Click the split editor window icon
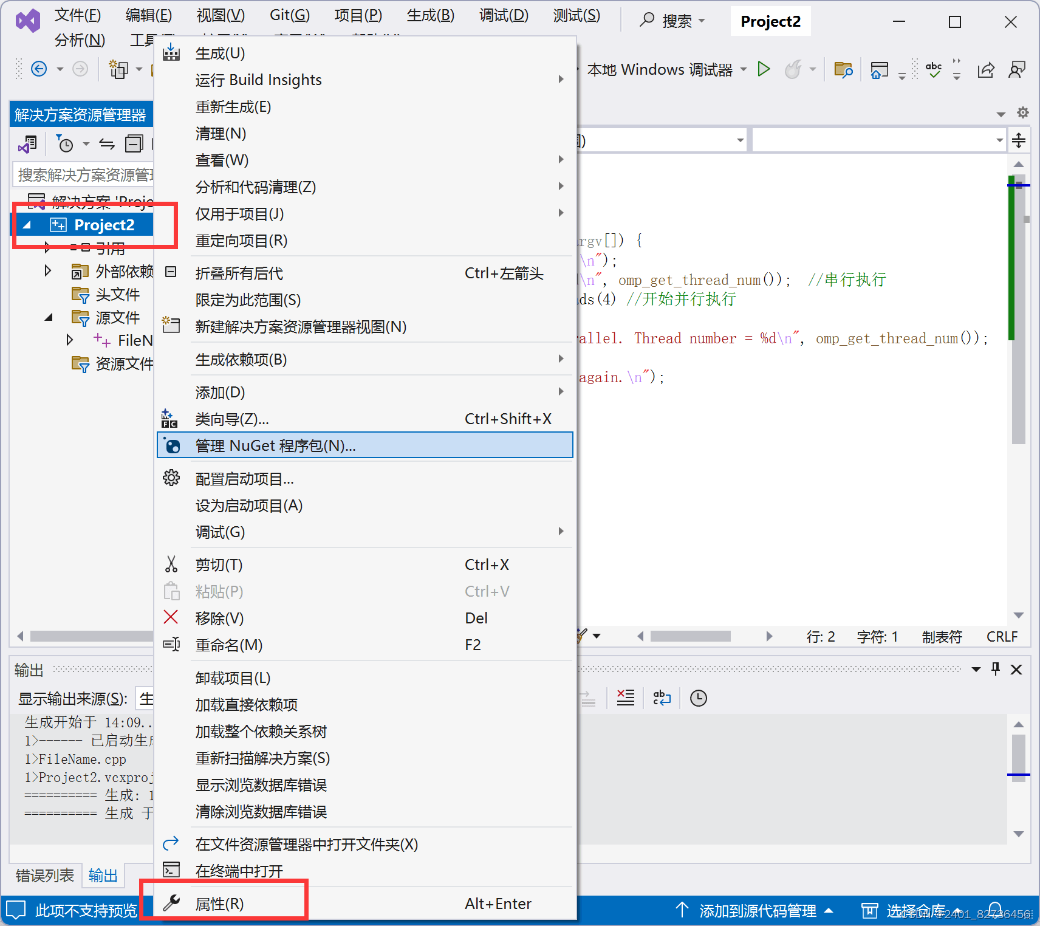The image size is (1040, 926). tap(1019, 140)
